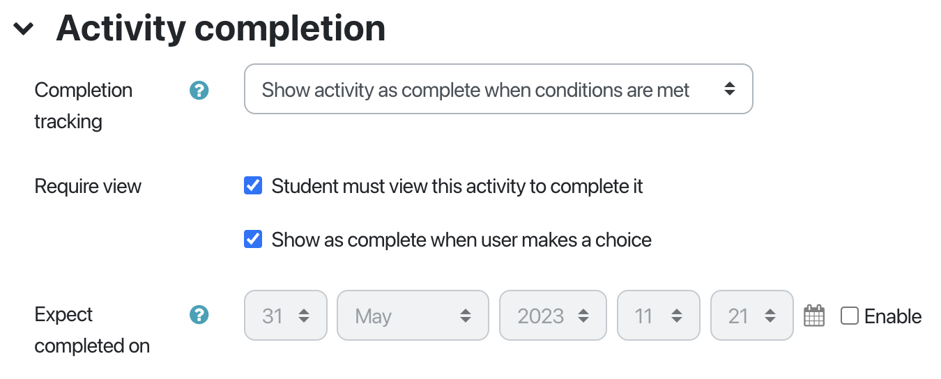Click the Enable label text
Image resolution: width=941 pixels, height=379 pixels.
[893, 317]
